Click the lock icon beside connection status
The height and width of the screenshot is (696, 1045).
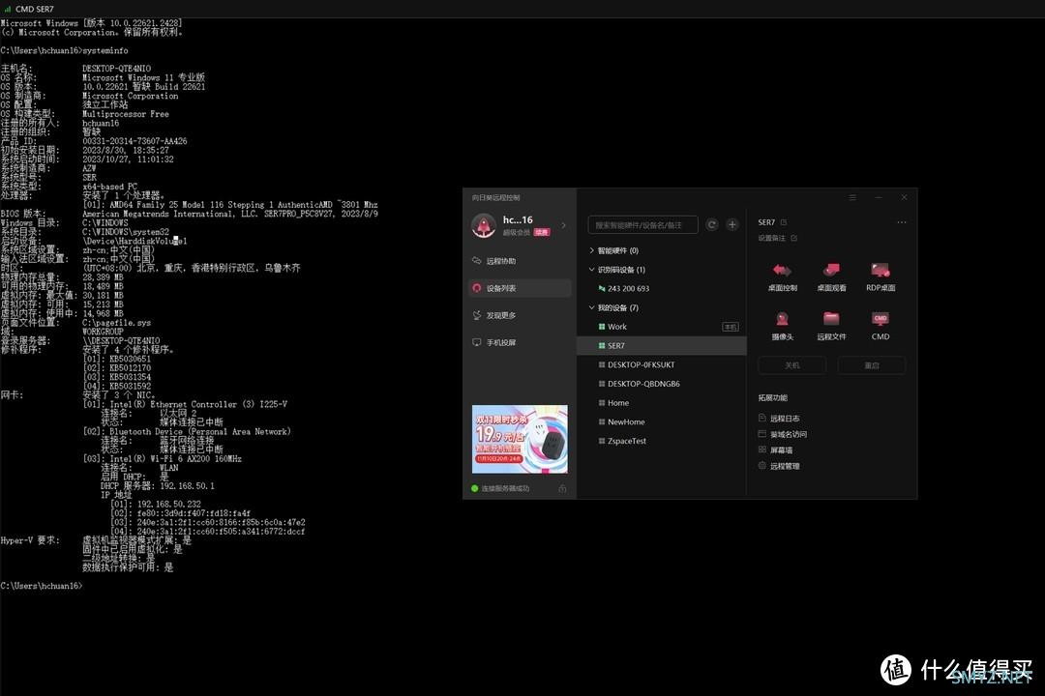tap(562, 488)
